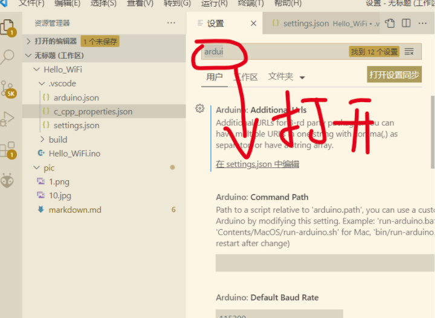Click the markdown.md file icon
This screenshot has height=318, width=437.
[x=41, y=209]
